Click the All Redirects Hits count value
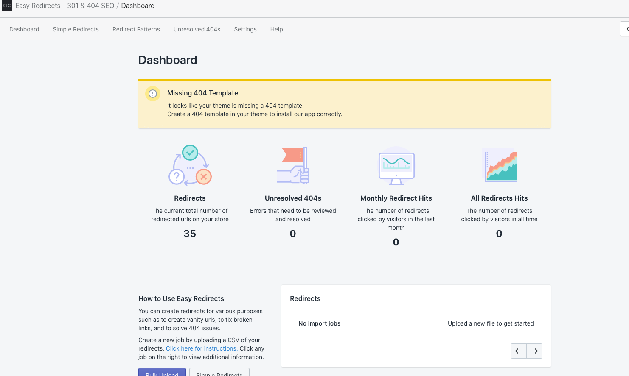 pos(499,234)
